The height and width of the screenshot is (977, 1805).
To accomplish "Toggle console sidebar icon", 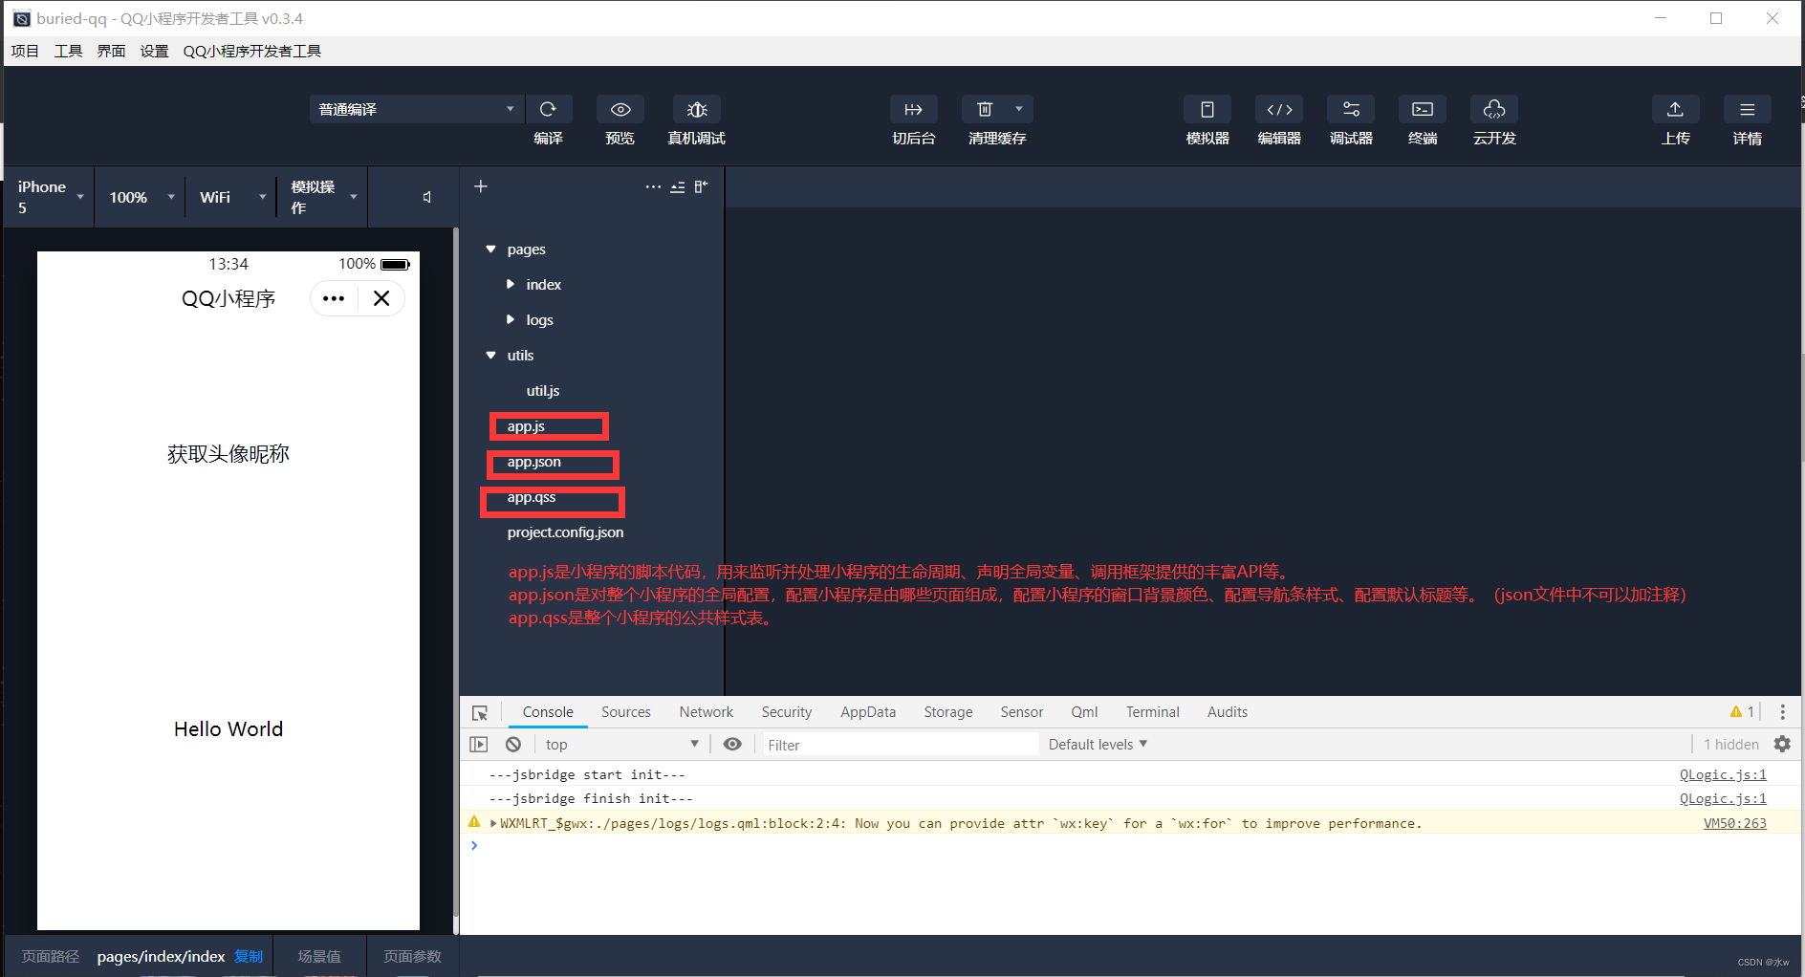I will pos(479,744).
